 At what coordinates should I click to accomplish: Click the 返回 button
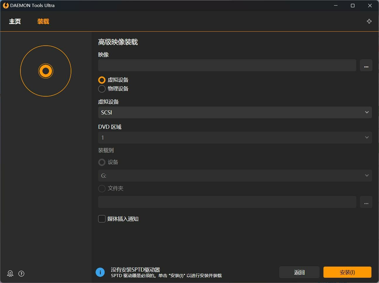tap(299, 272)
